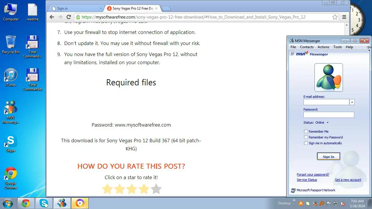Click the Required files heading
This screenshot has height=209, width=372.
[x=131, y=82]
